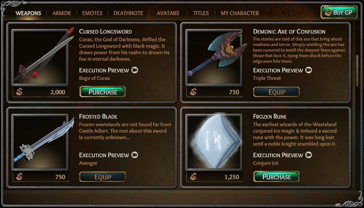This screenshot has height=208, width=364.
Task: Switch to the Emotes tab
Action: [x=92, y=13]
